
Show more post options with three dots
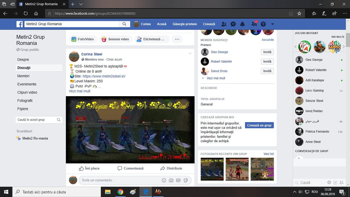(177, 39)
